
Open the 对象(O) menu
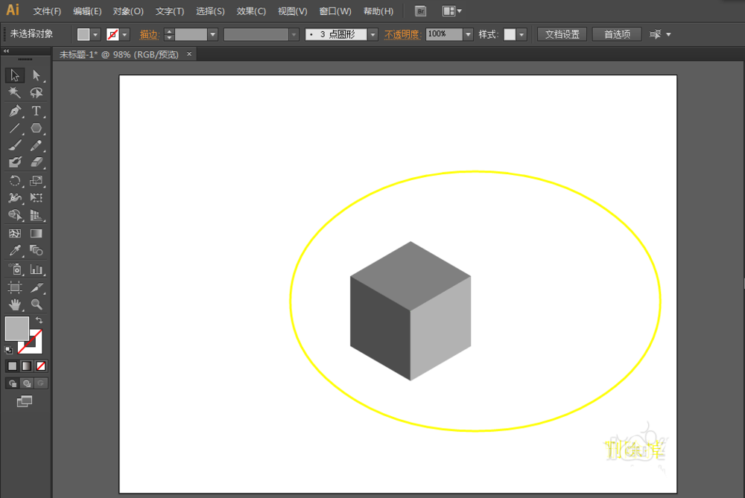128,11
